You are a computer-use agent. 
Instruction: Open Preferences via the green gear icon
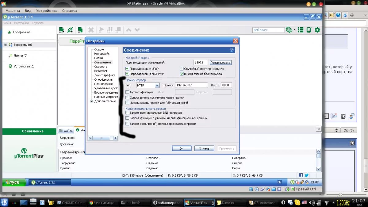coord(317,30)
